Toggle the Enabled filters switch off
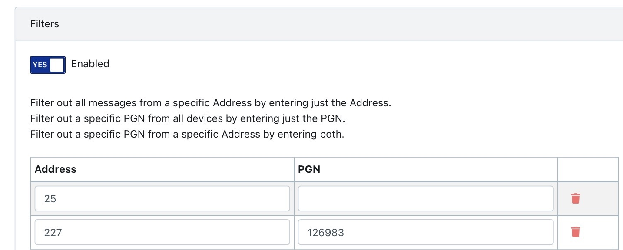This screenshot has width=623, height=250. coord(48,65)
